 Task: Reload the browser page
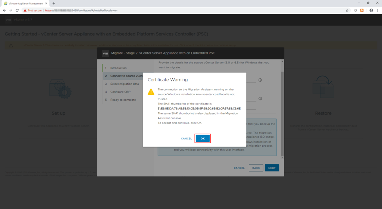[17, 10]
